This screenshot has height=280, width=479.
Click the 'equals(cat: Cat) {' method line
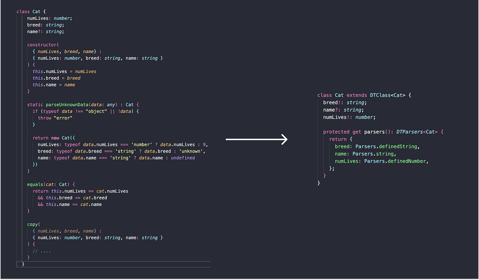(51, 184)
